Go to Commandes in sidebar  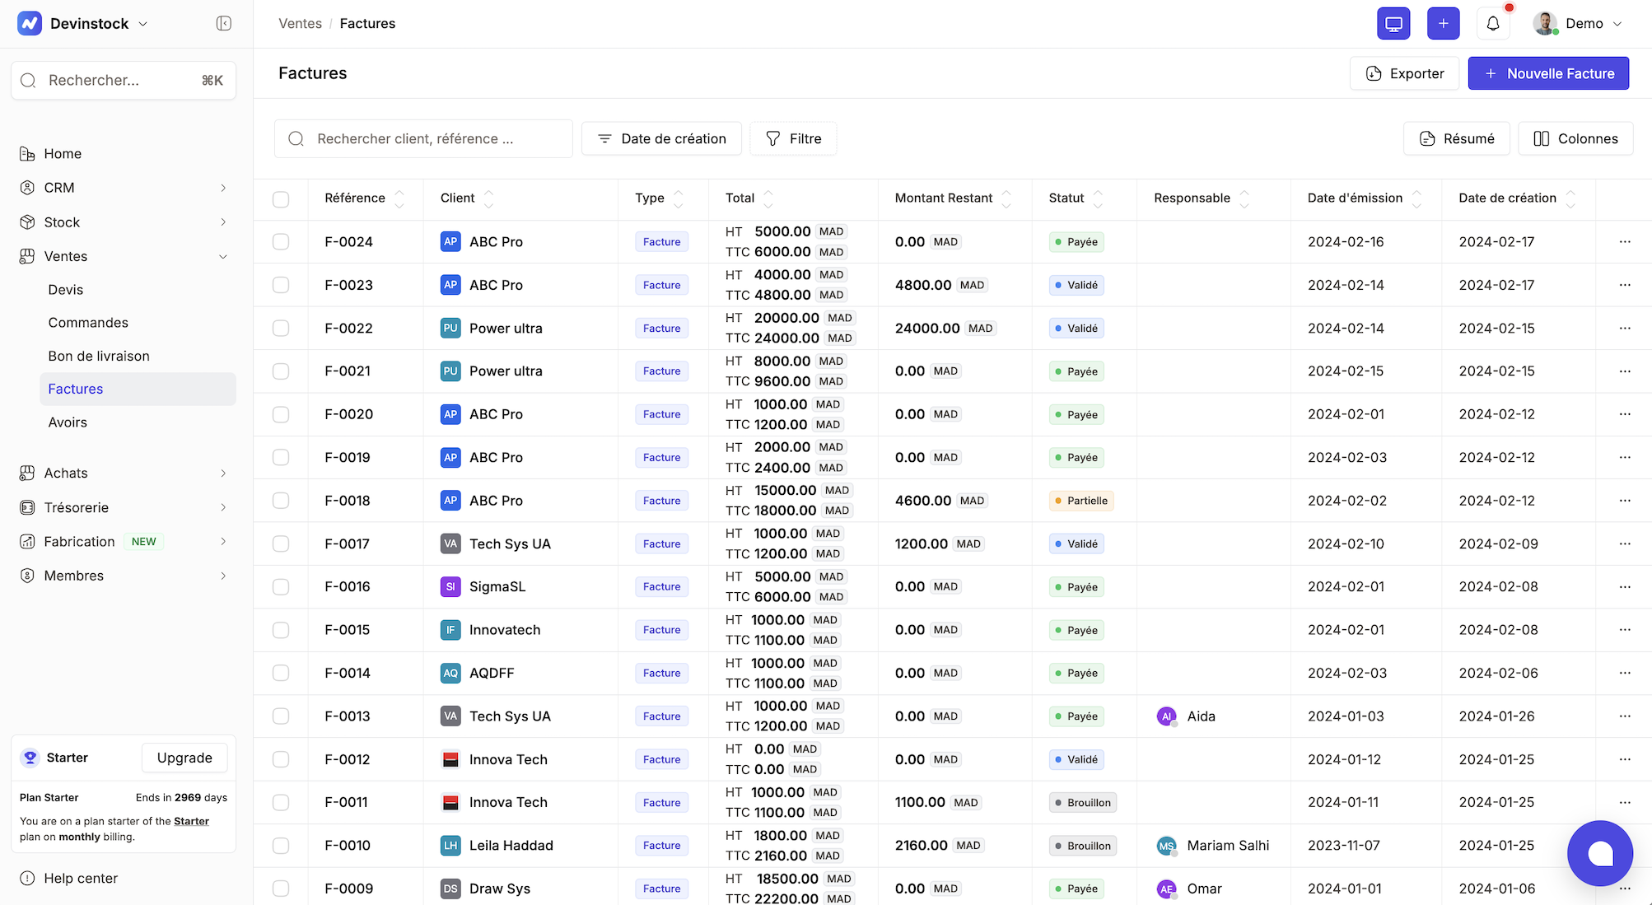click(88, 322)
